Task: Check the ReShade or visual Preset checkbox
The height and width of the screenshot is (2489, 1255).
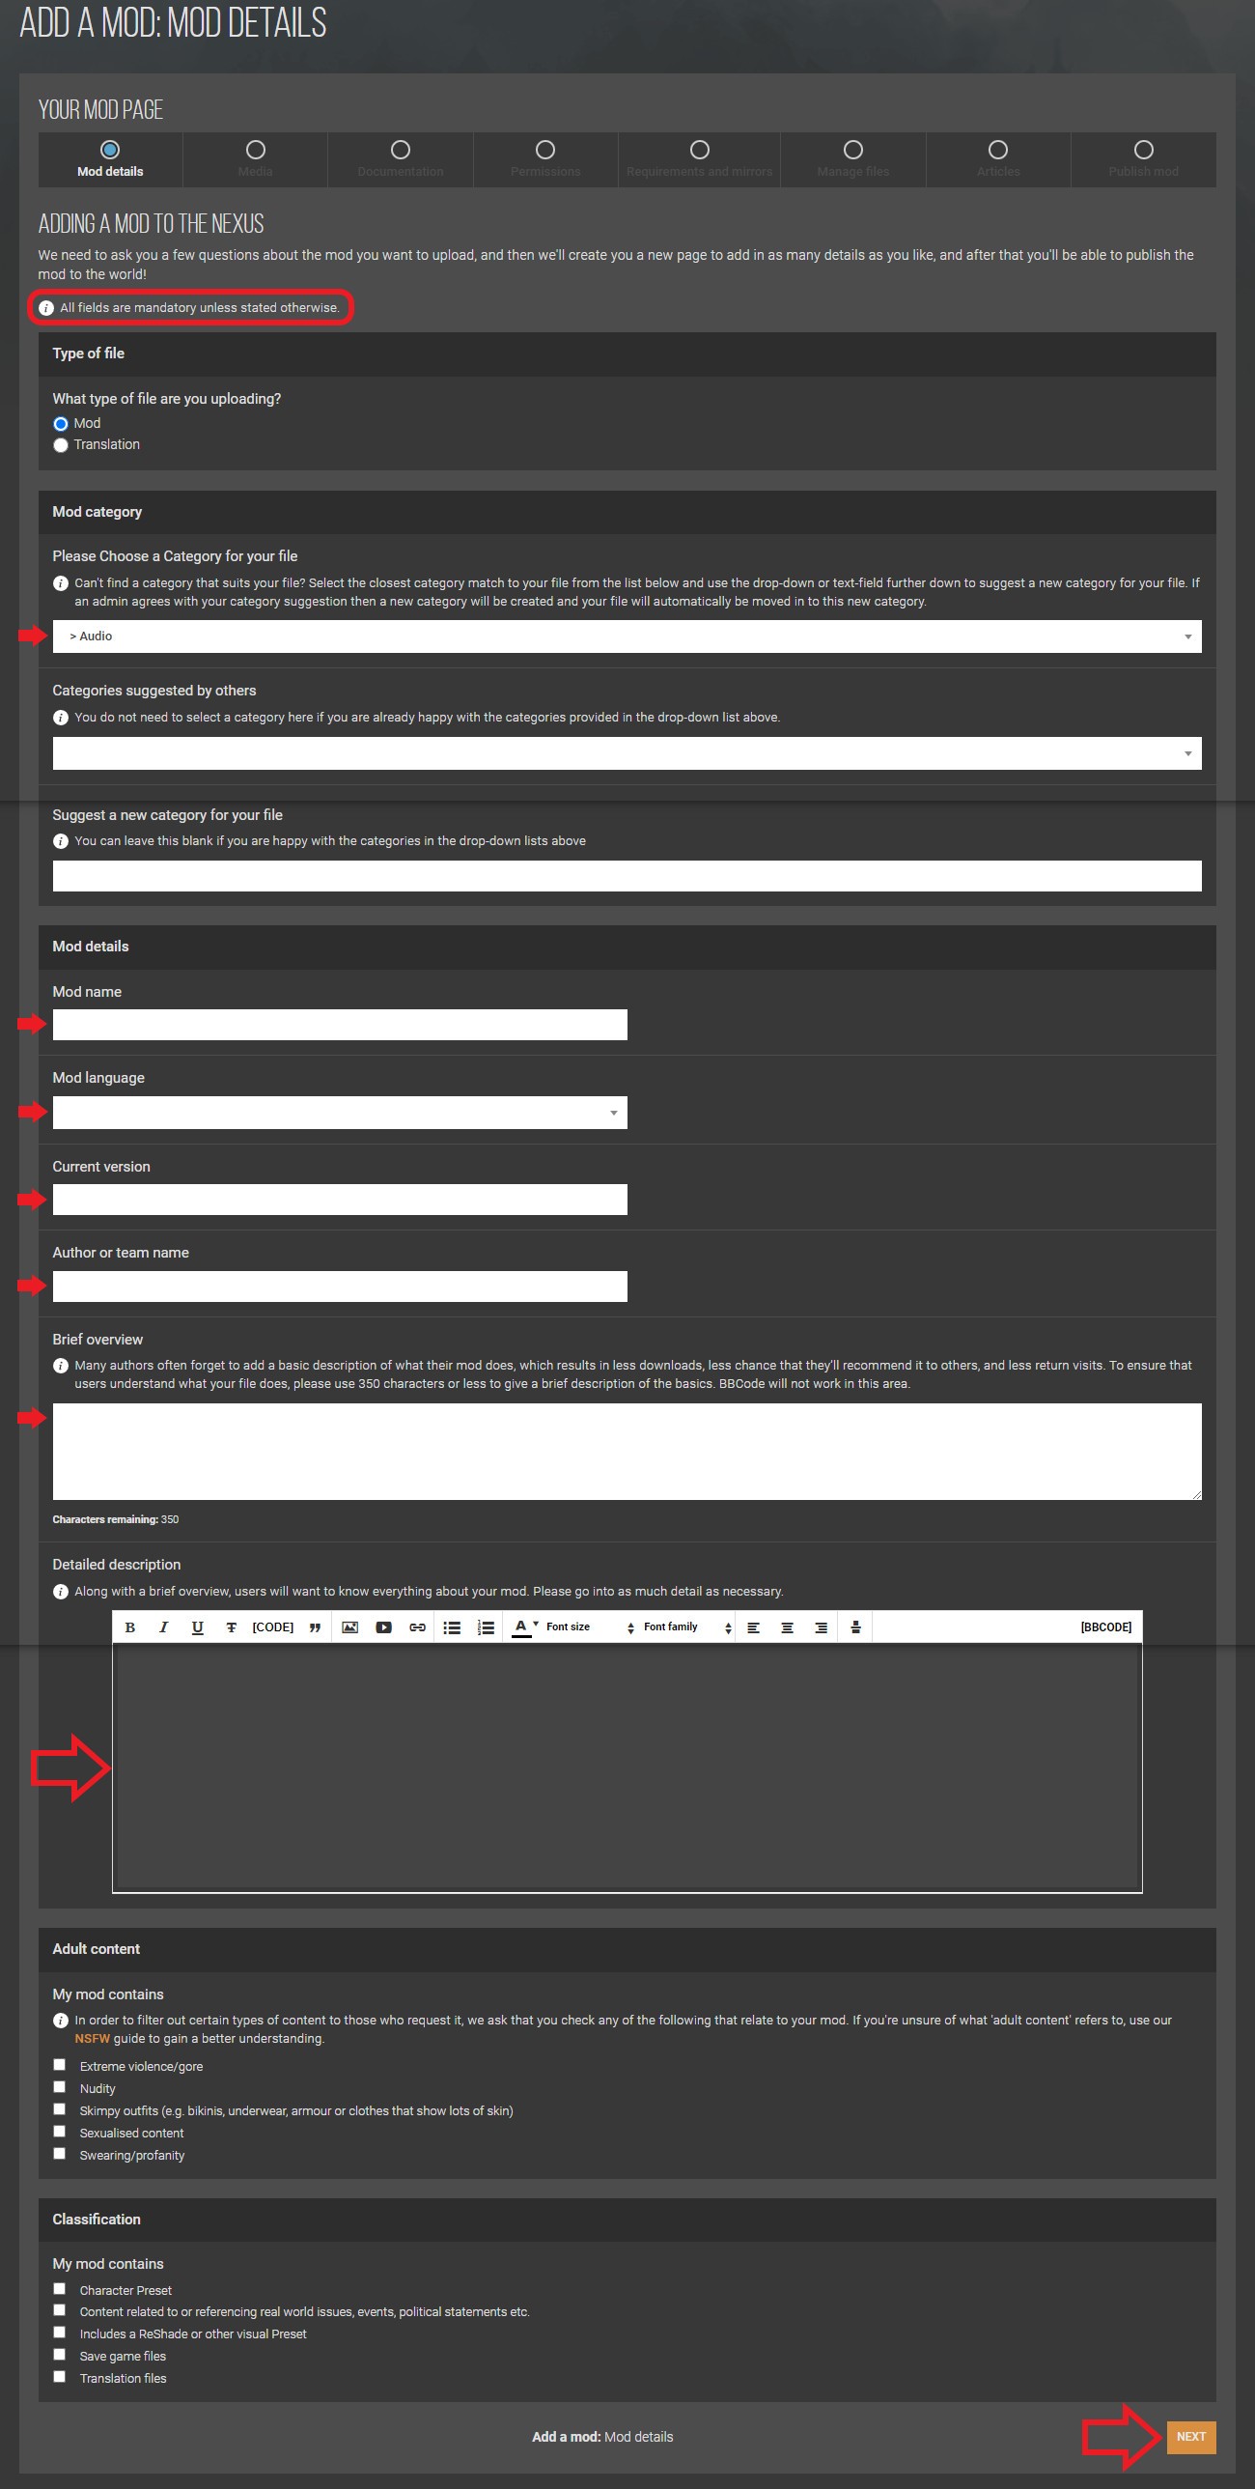Action: pyautogui.click(x=60, y=2333)
